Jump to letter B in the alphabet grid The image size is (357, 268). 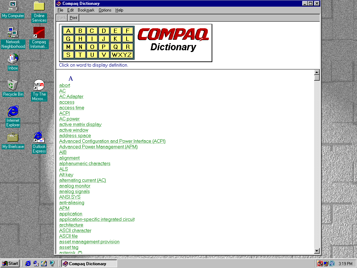click(80, 31)
